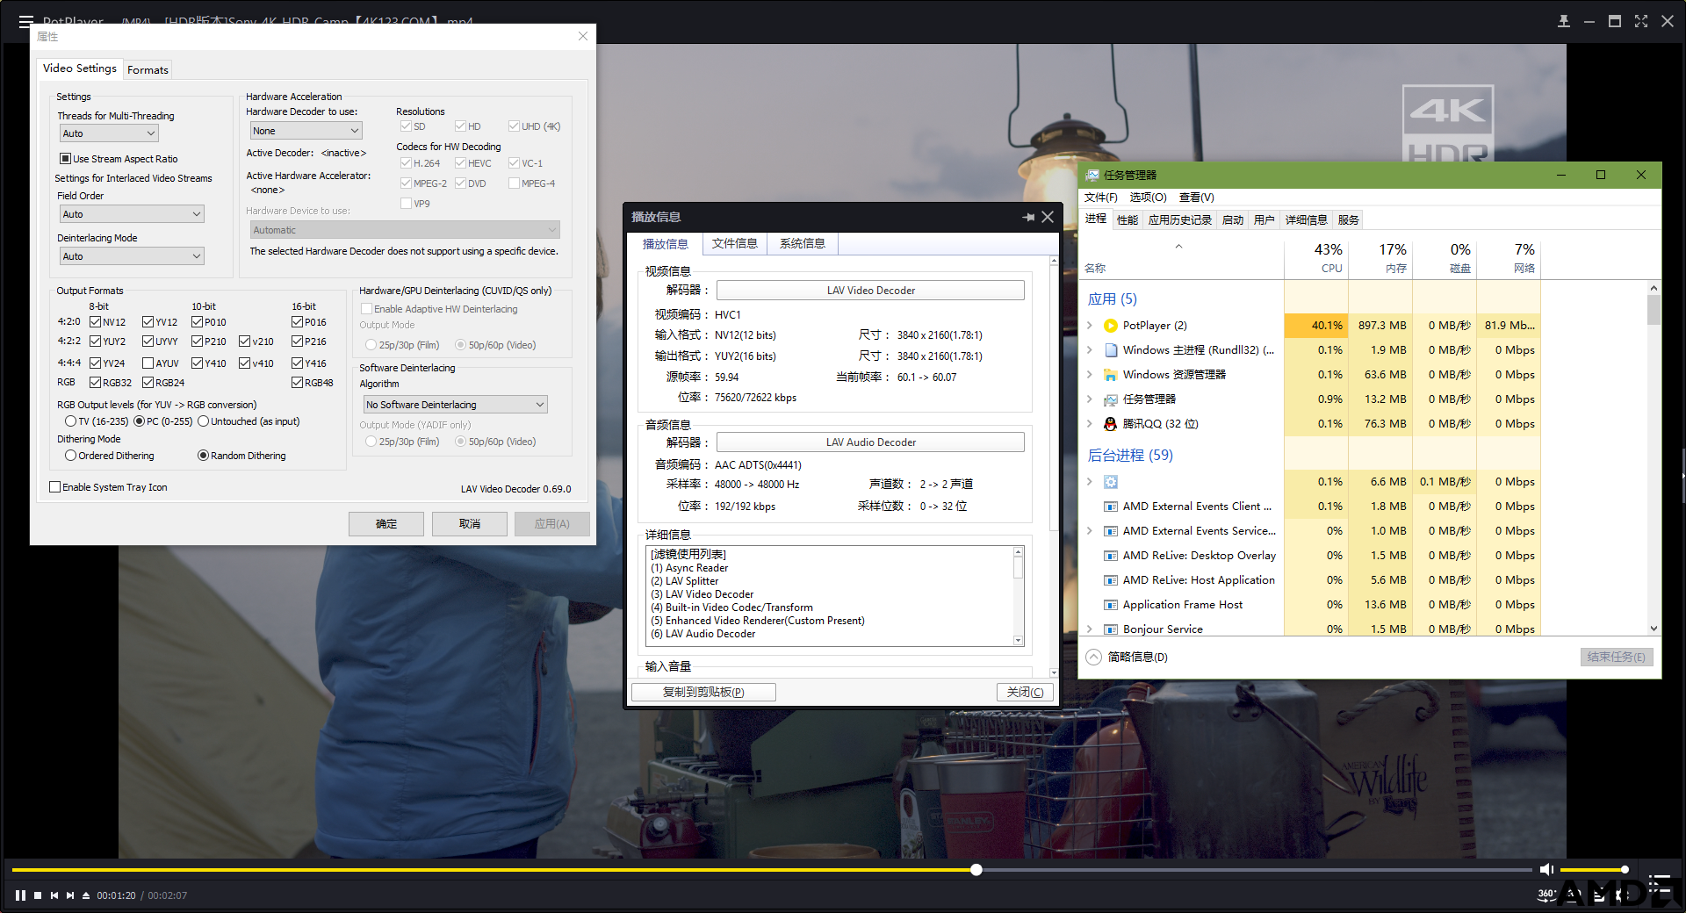
Task: Click the PotPlayer app icon in Task Manager
Action: pos(1111,326)
